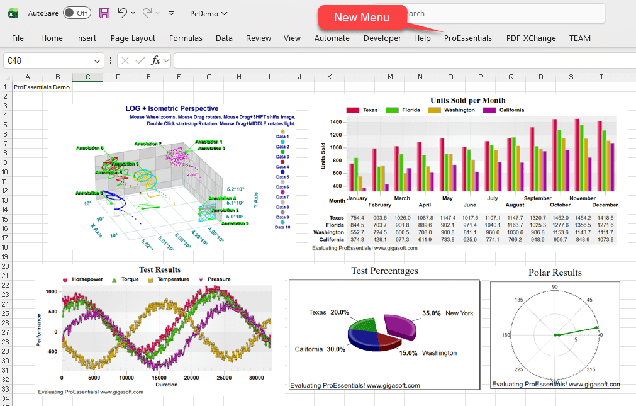Viewport: 636px width, 406px height.
Task: Open the PeDemo file name dropdown
Action: [208, 13]
